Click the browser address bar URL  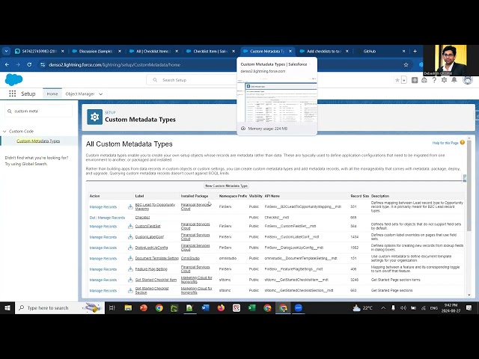point(115,65)
